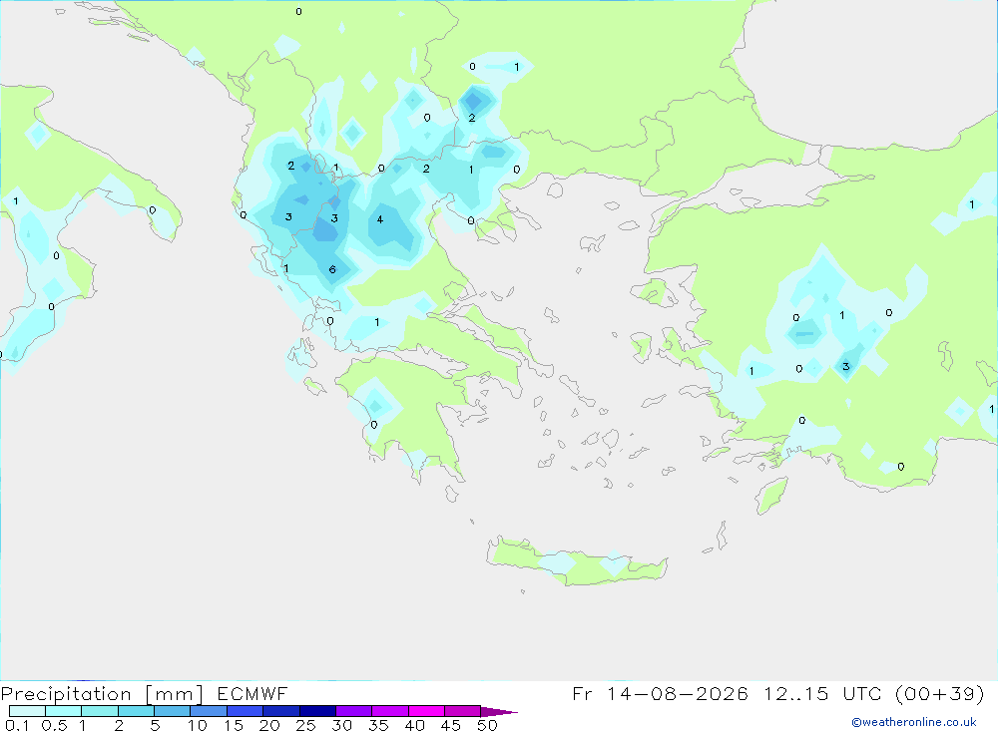
Task: Click the weatheronline.co.uk copyright link
Action: coord(914,722)
